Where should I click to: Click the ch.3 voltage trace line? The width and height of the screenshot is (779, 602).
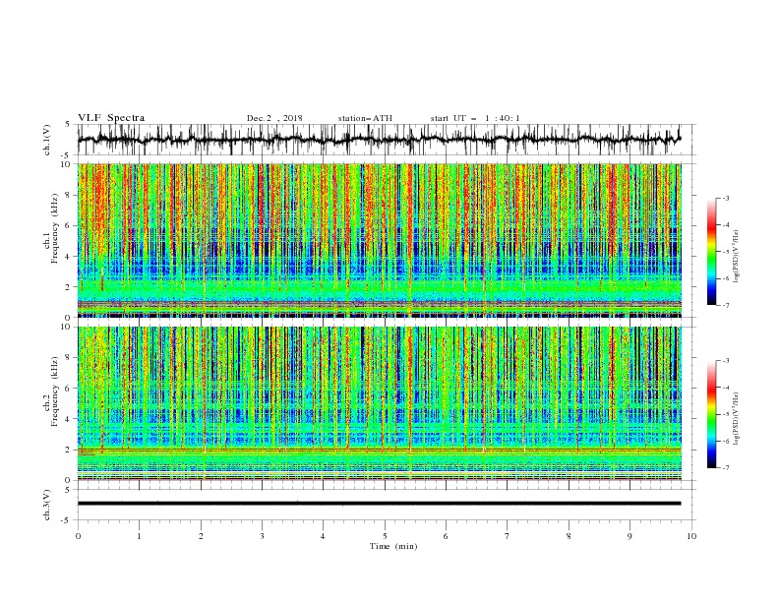pyautogui.click(x=379, y=504)
